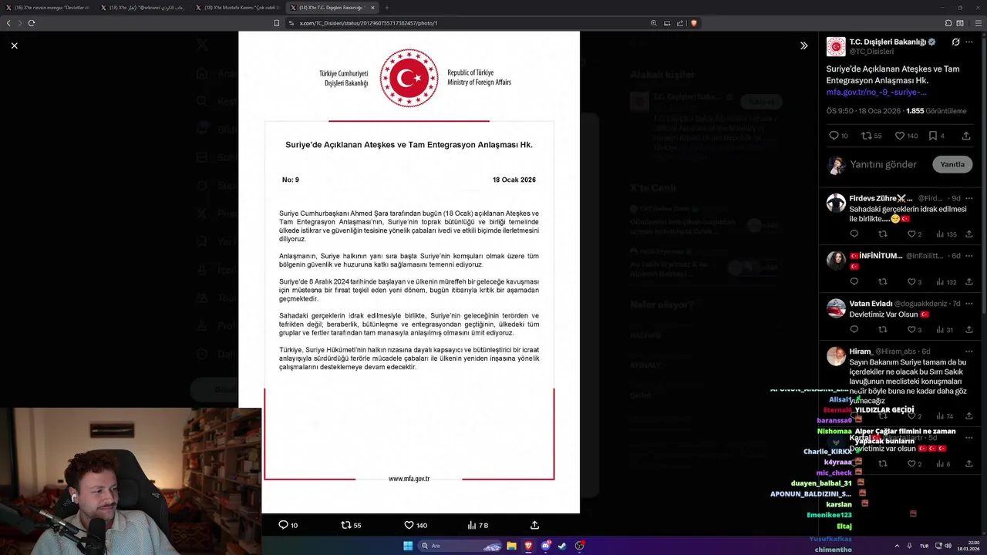Click the zoom magnifier icon in address bar
987x555 pixels.
coord(654,23)
